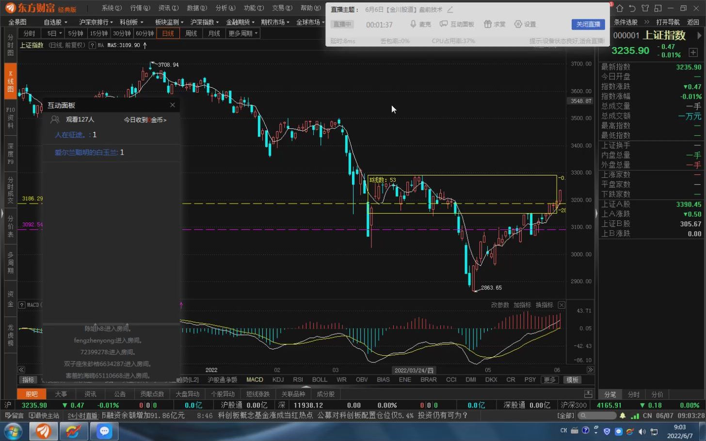Open the 龙虎榜 sidebar item
The image size is (706, 441).
coord(10,335)
